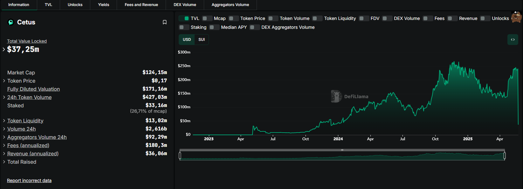Select the Information tab

pos(19,5)
